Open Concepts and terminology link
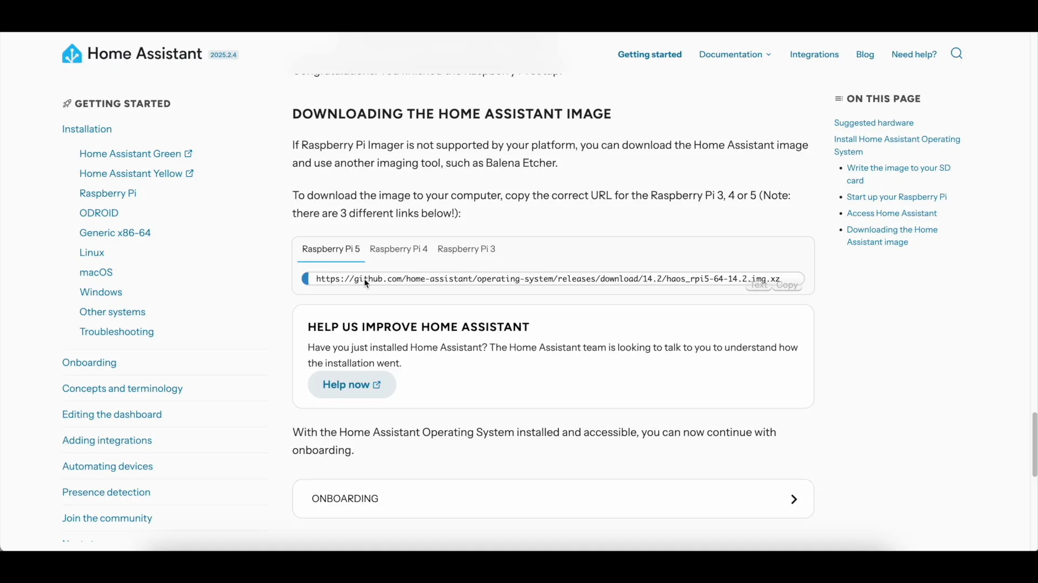Screen dimensions: 1038x583 [122, 389]
